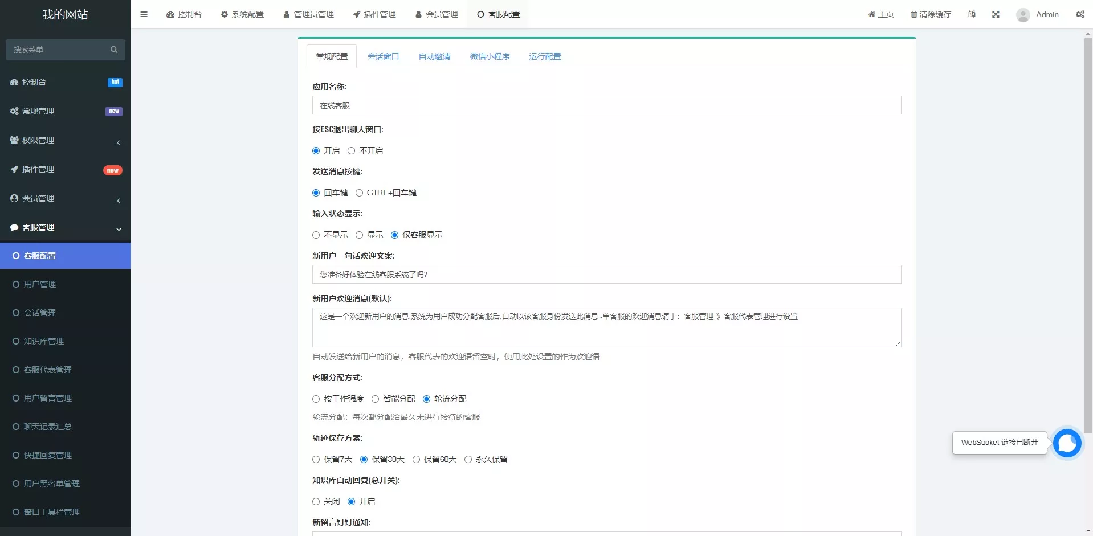
Task: Click the hamburger menu toggle icon
Action: [144, 14]
